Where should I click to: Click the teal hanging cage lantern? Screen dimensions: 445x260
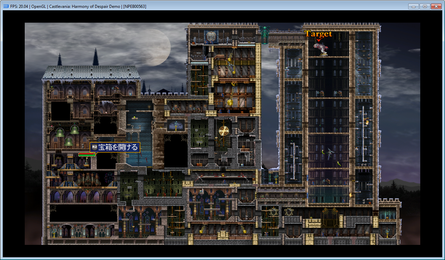click(x=265, y=35)
